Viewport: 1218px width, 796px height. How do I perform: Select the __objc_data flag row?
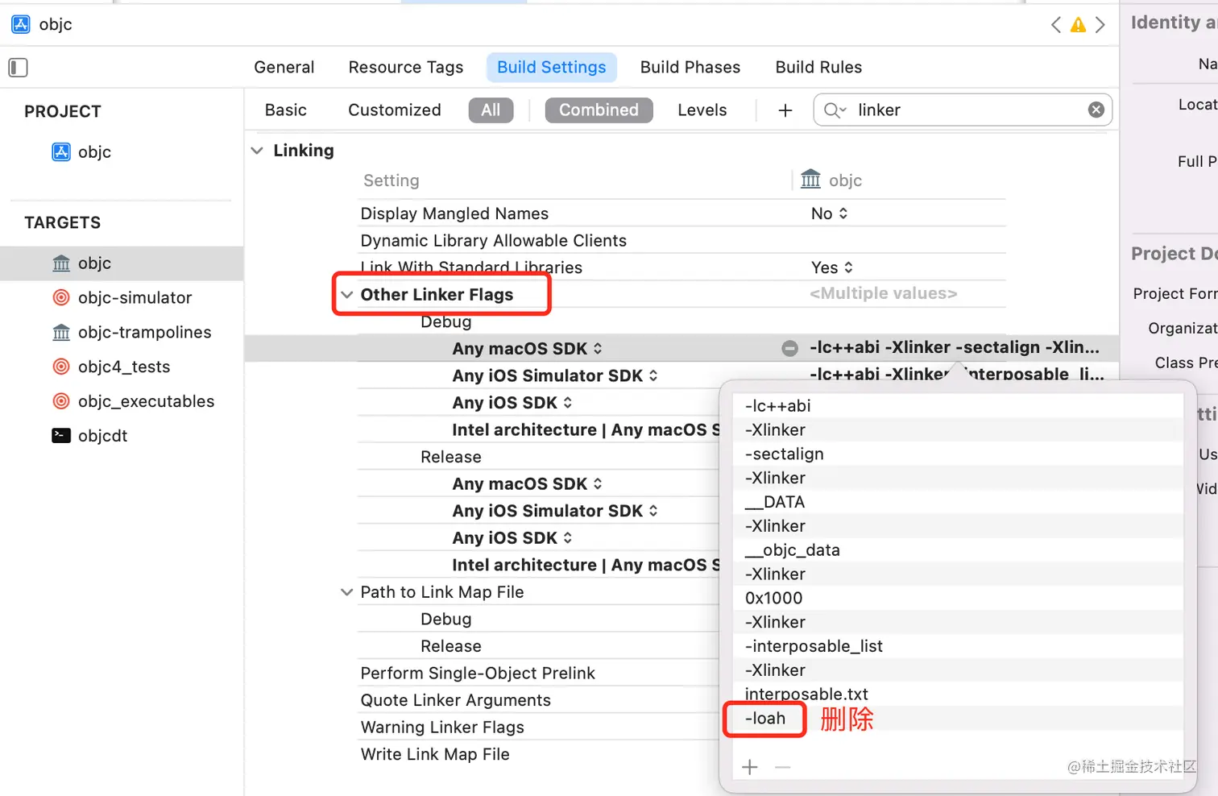point(959,550)
